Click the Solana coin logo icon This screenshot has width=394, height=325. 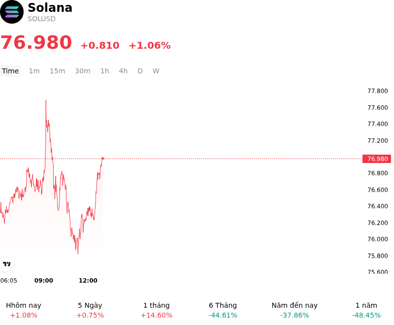pyautogui.click(x=12, y=12)
